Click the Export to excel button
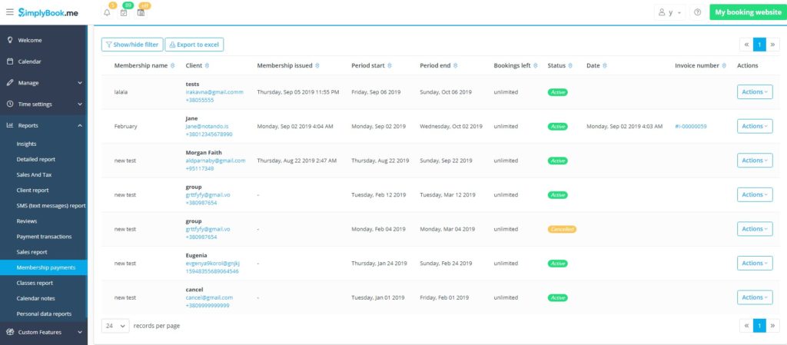The height and width of the screenshot is (345, 787). pyautogui.click(x=194, y=45)
